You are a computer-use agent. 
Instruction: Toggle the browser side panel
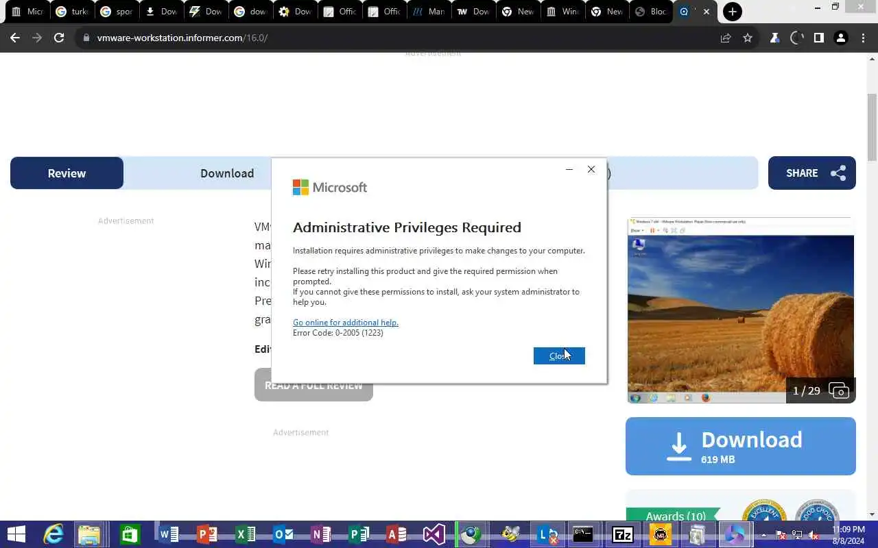click(x=818, y=38)
